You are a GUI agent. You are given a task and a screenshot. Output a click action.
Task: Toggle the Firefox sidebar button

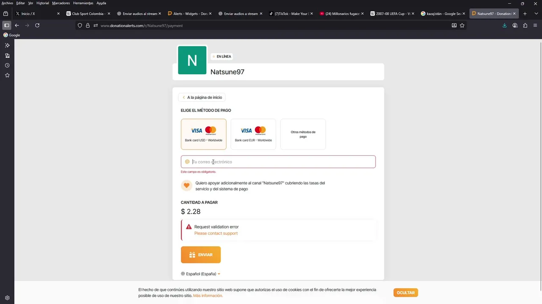point(7,25)
